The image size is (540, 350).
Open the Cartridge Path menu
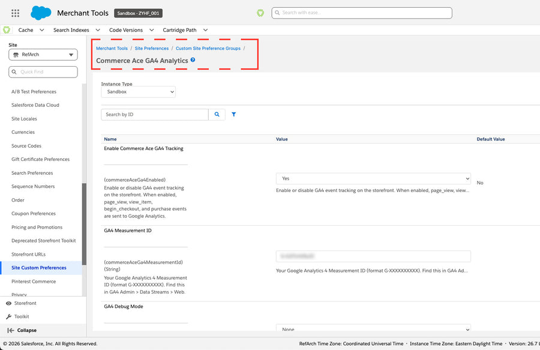(x=180, y=30)
